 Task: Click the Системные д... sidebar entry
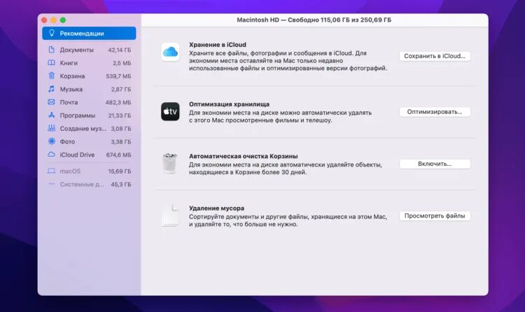coord(89,184)
